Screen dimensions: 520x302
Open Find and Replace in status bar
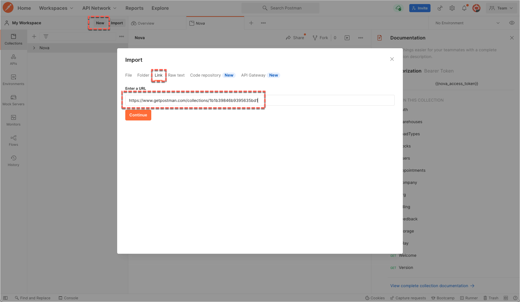pos(33,298)
